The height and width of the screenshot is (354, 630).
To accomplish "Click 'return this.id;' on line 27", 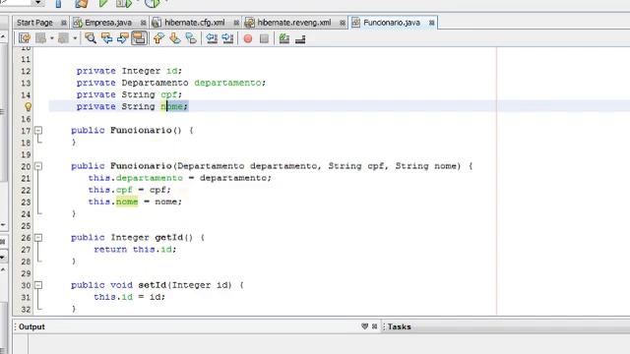I will point(135,249).
